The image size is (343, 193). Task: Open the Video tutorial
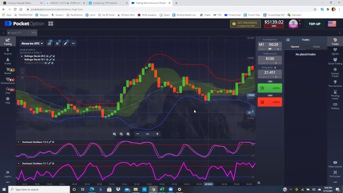[335, 164]
